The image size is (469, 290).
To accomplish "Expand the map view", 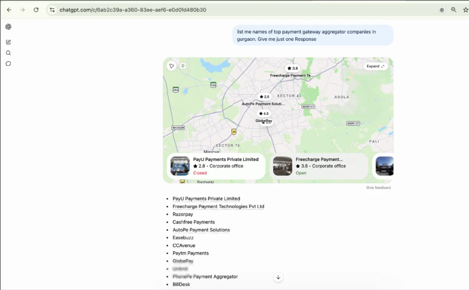I will click(x=376, y=66).
